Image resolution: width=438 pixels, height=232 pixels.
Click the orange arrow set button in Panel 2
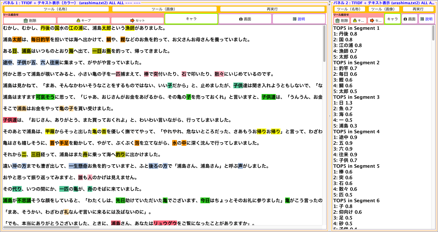click(x=375, y=20)
